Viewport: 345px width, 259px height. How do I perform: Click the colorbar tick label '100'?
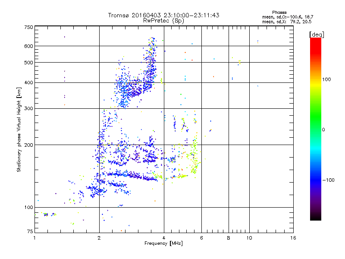(326, 79)
